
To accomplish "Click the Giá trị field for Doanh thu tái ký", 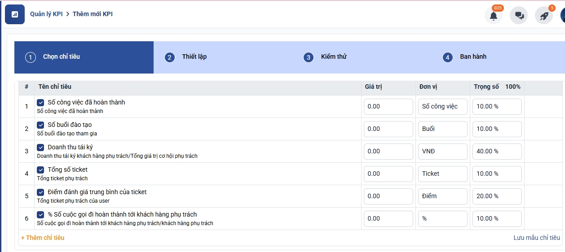I will tap(388, 152).
